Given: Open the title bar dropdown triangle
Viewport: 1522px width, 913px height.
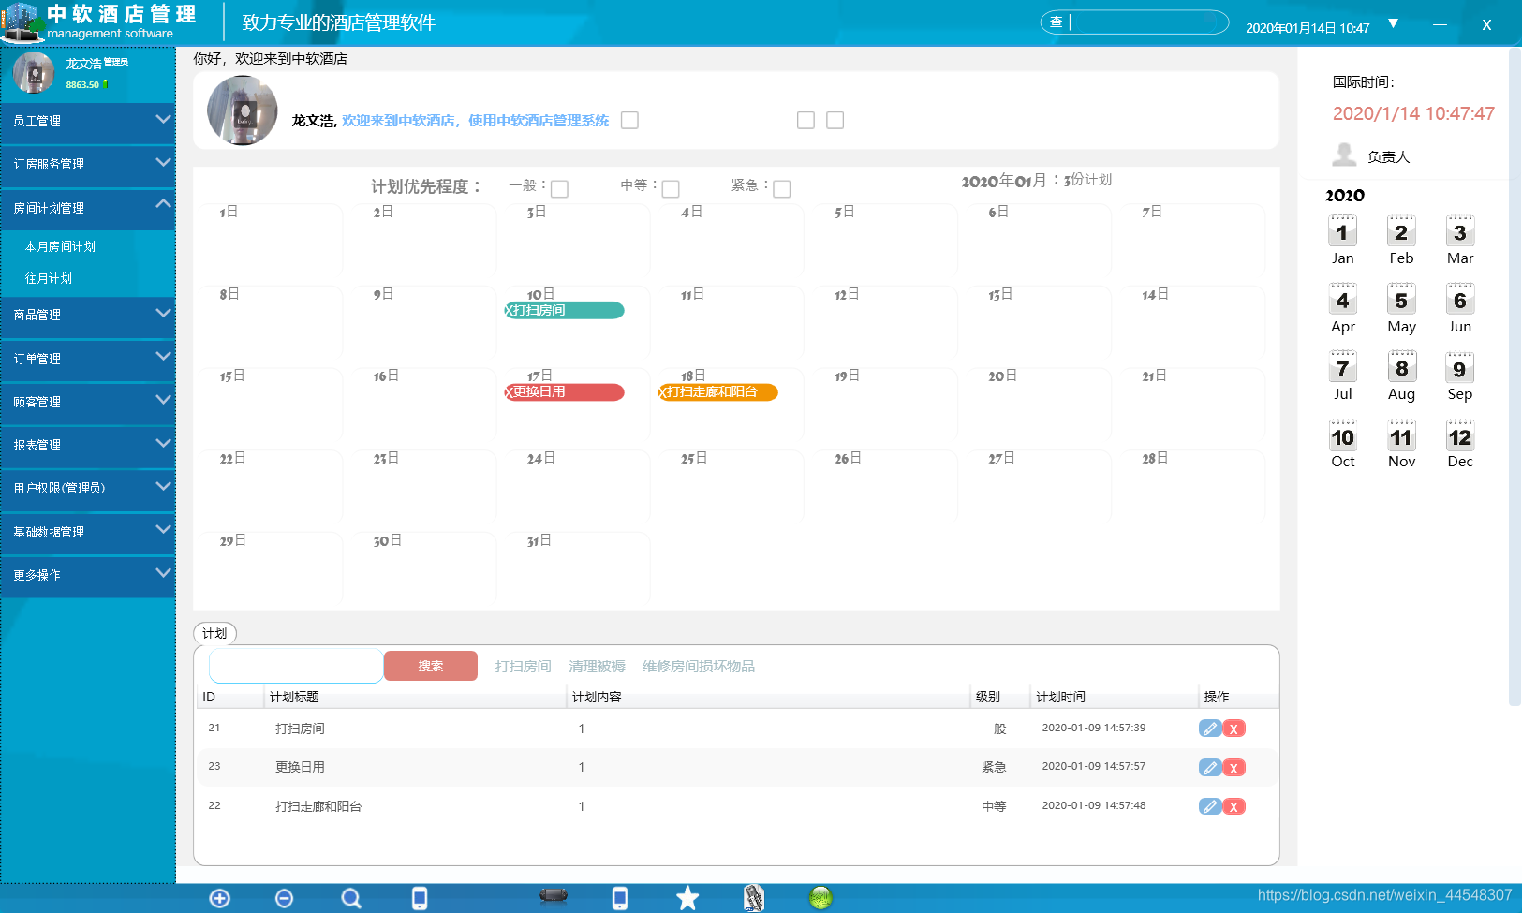Looking at the screenshot, I should tap(1393, 23).
